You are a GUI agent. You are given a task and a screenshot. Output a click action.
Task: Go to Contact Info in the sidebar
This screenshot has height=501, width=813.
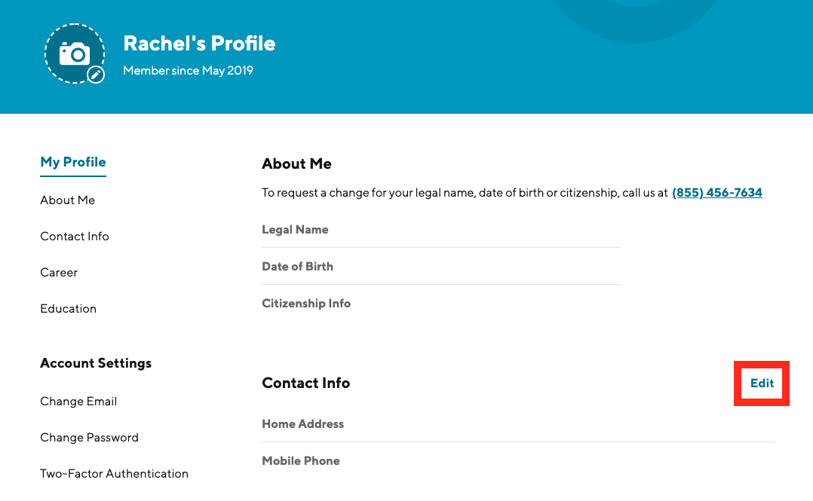tap(75, 237)
